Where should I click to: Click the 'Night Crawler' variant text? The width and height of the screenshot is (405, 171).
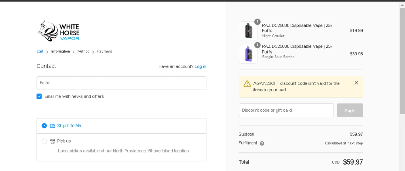click(273, 36)
